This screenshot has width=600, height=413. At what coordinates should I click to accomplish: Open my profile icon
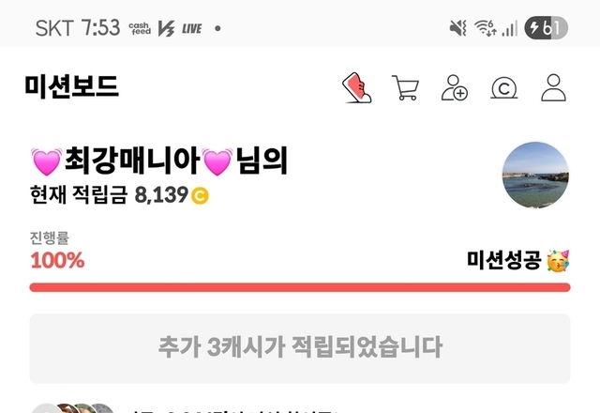(553, 87)
